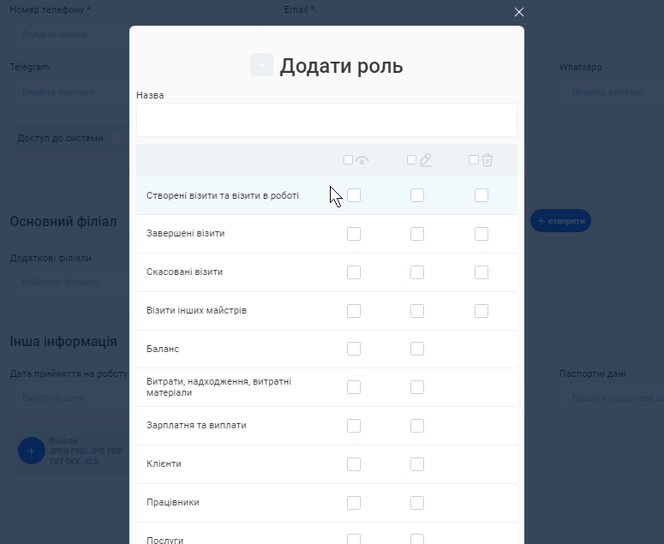Check view permission for Баланс

(x=354, y=349)
